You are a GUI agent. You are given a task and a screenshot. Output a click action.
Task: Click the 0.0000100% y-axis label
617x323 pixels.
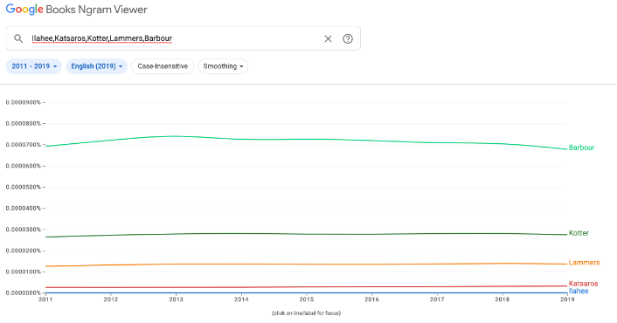[24, 271]
